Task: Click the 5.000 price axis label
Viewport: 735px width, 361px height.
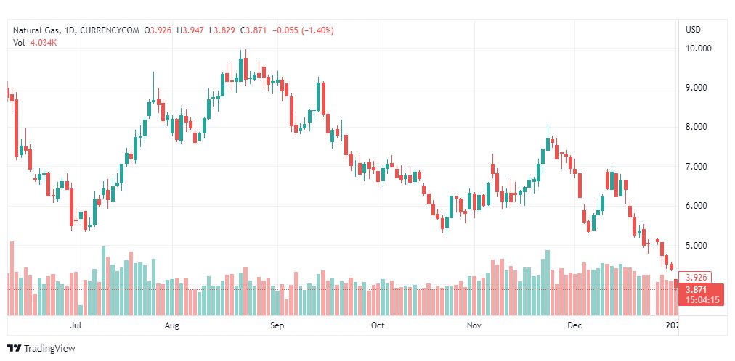Action: [x=698, y=246]
